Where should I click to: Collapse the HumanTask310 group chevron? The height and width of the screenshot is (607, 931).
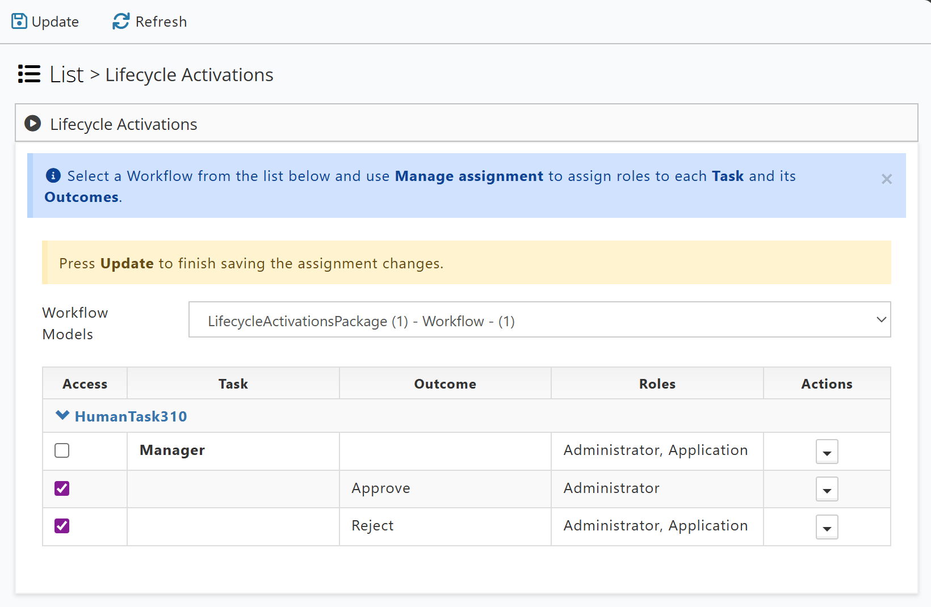[62, 416]
